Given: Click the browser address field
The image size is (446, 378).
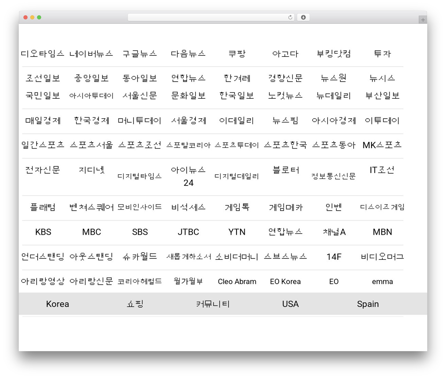Looking at the screenshot, I should tap(211, 17).
